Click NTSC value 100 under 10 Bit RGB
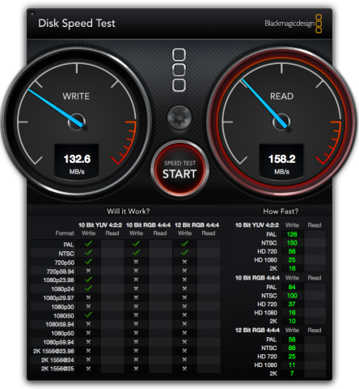Image resolution: width=359 pixels, height=389 pixels. click(292, 296)
